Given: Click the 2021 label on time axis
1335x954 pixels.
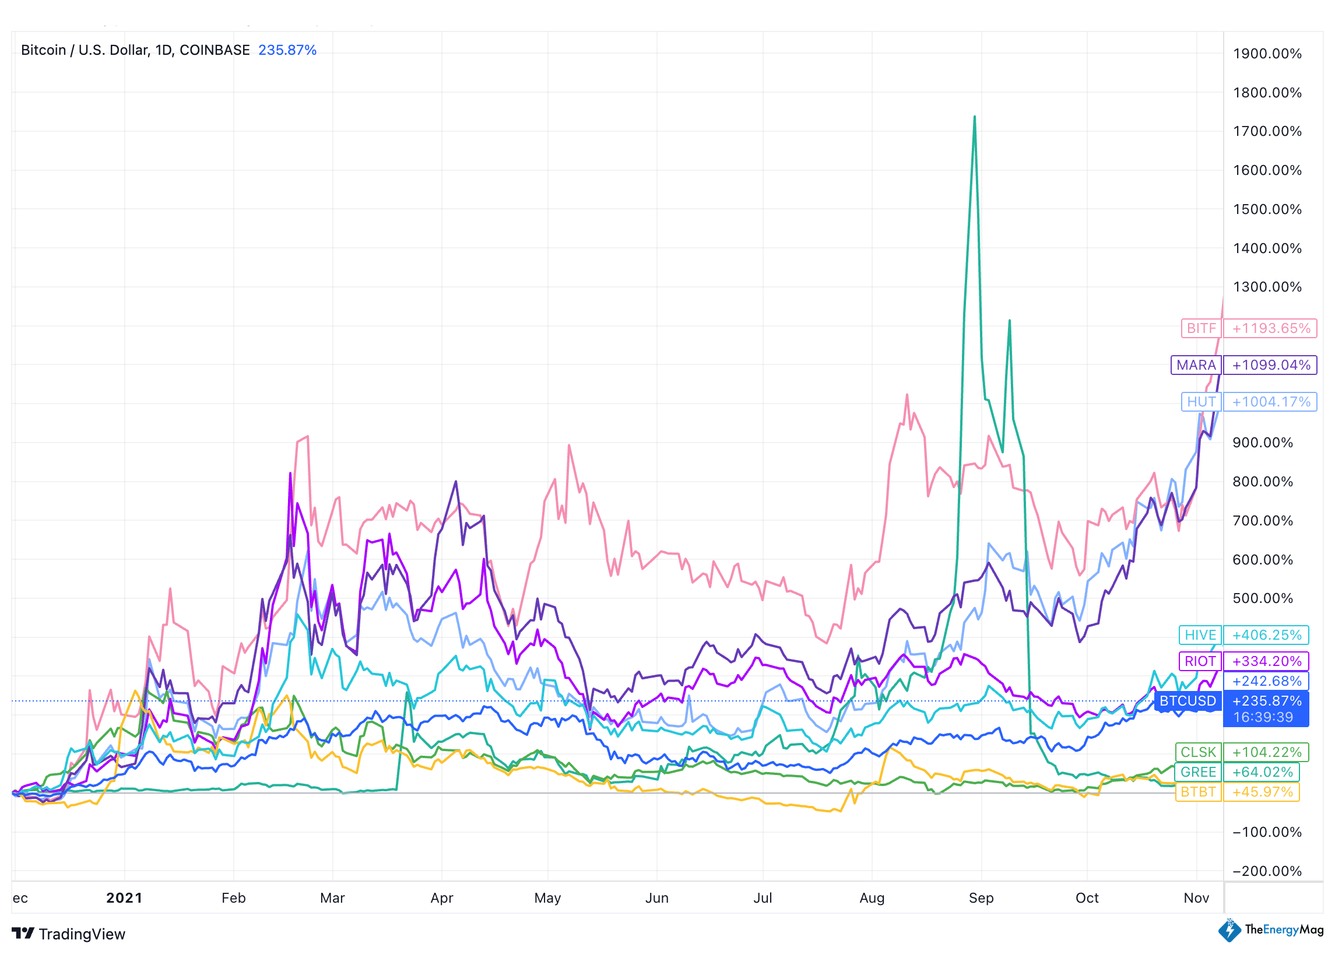Looking at the screenshot, I should [x=124, y=898].
